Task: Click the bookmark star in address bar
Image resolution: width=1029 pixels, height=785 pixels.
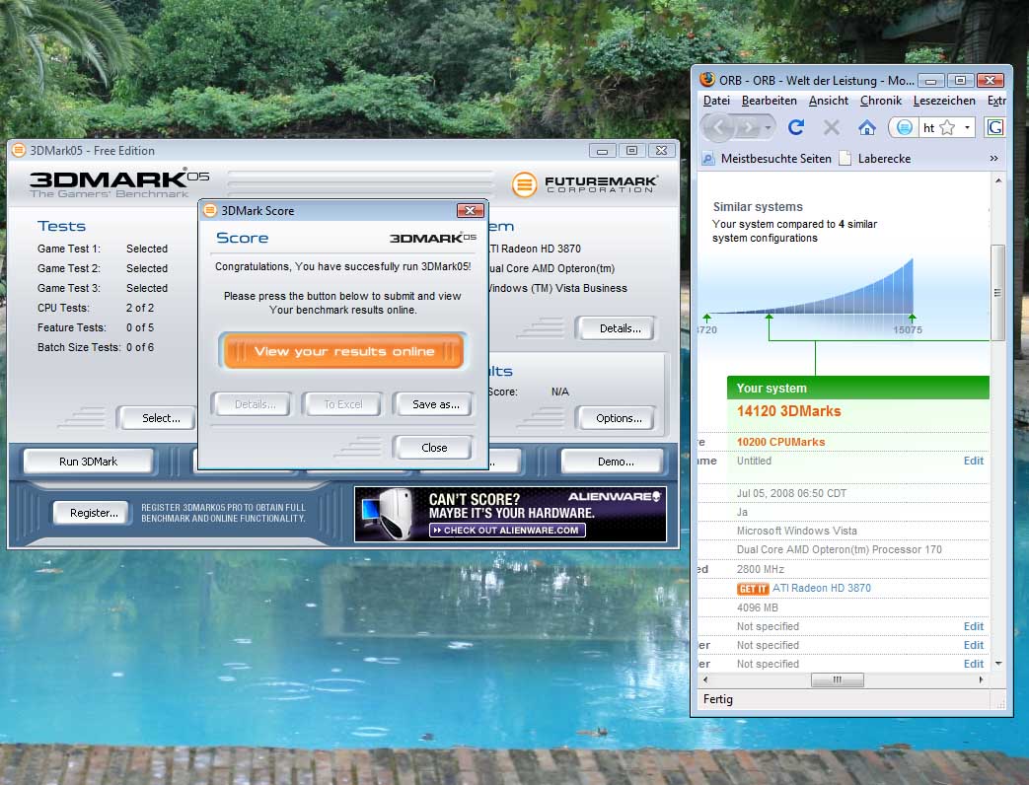Action: [947, 127]
